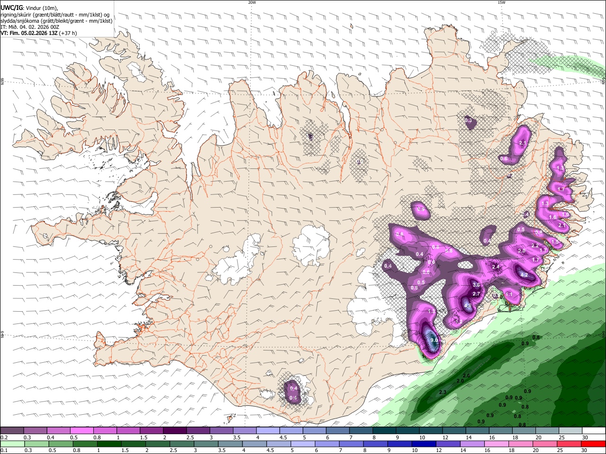The width and height of the screenshot is (606, 454).
Task: Select the bright pink 0.5 swatch in the upper legend
Action: pyautogui.click(x=81, y=431)
